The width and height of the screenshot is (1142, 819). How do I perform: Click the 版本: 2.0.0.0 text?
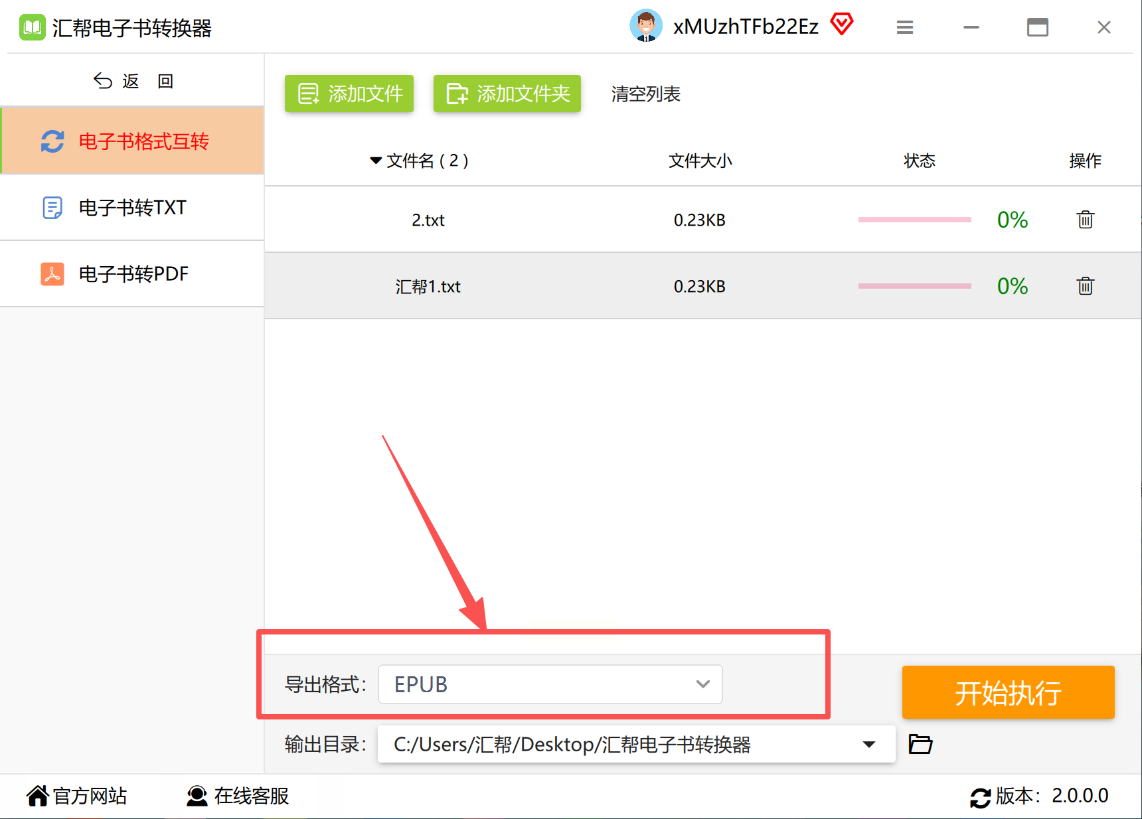[x=1052, y=796]
